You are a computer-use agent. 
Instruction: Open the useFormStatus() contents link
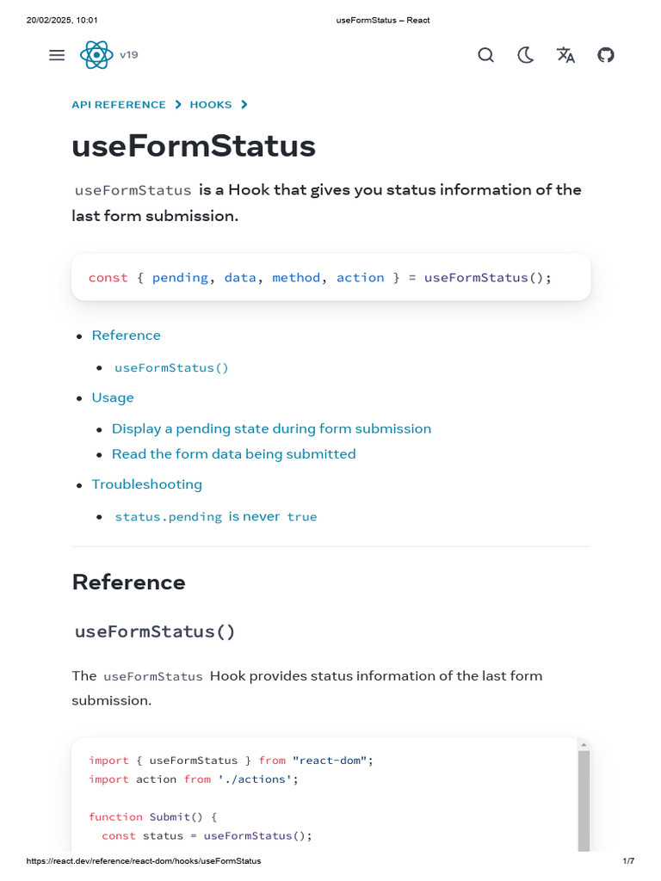point(172,367)
